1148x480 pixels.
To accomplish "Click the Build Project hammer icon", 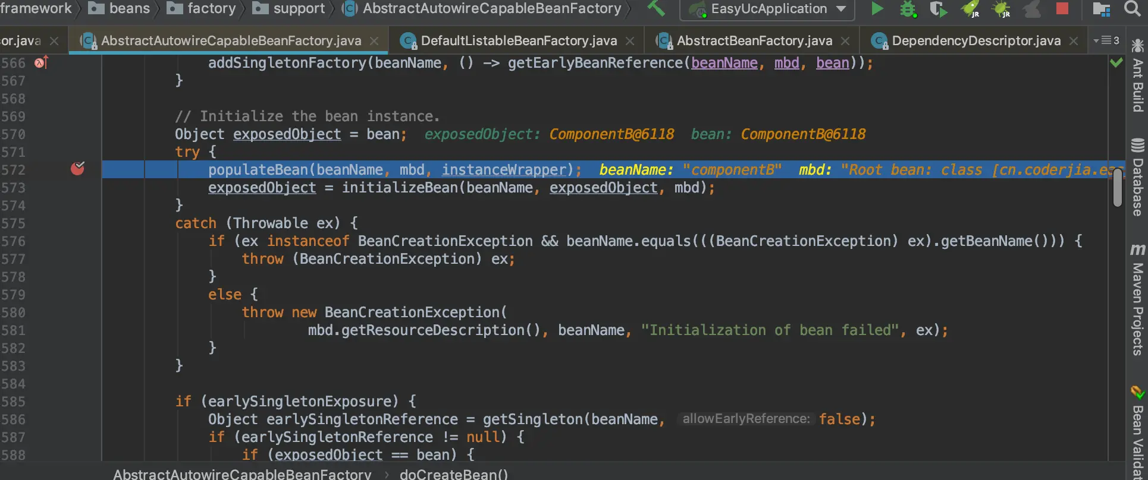I will tap(656, 8).
